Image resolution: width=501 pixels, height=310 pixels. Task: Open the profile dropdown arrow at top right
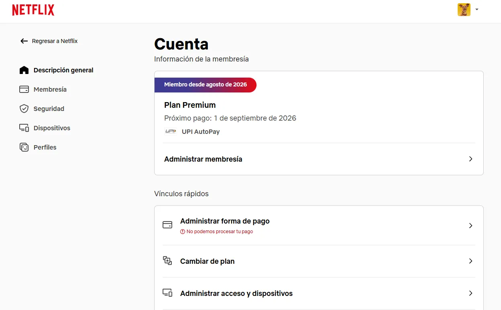477,10
